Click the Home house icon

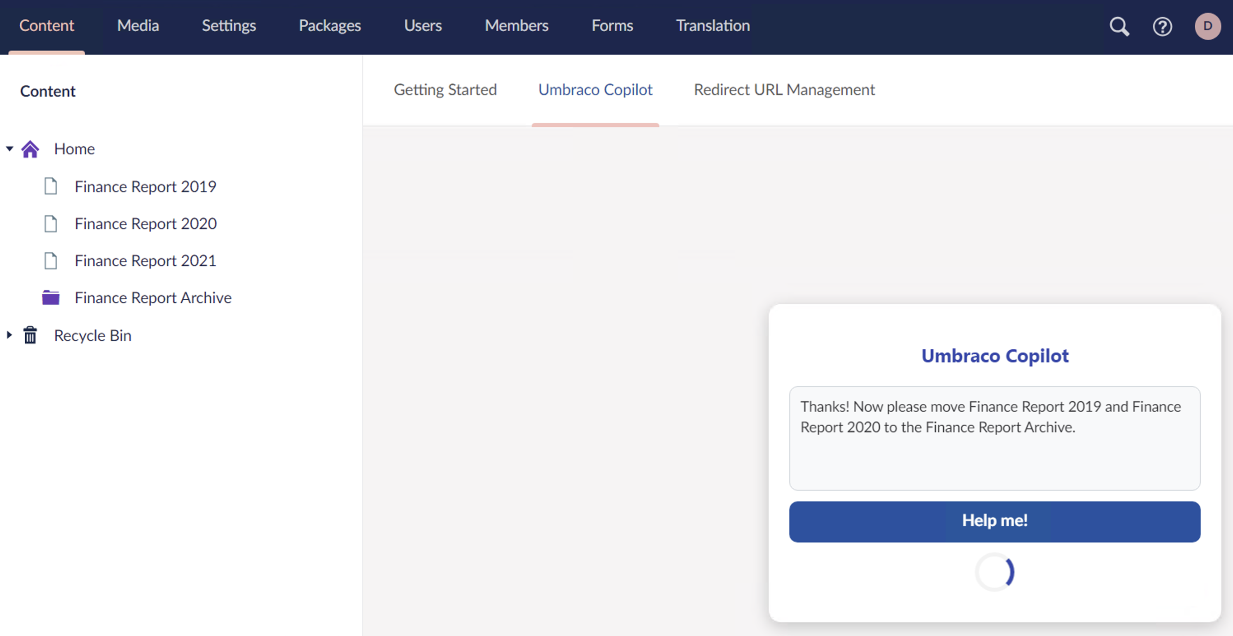coord(30,149)
